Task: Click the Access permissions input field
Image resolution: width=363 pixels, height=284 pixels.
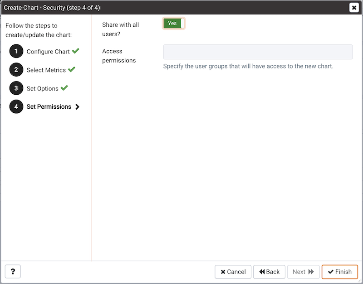Action: pos(258,52)
